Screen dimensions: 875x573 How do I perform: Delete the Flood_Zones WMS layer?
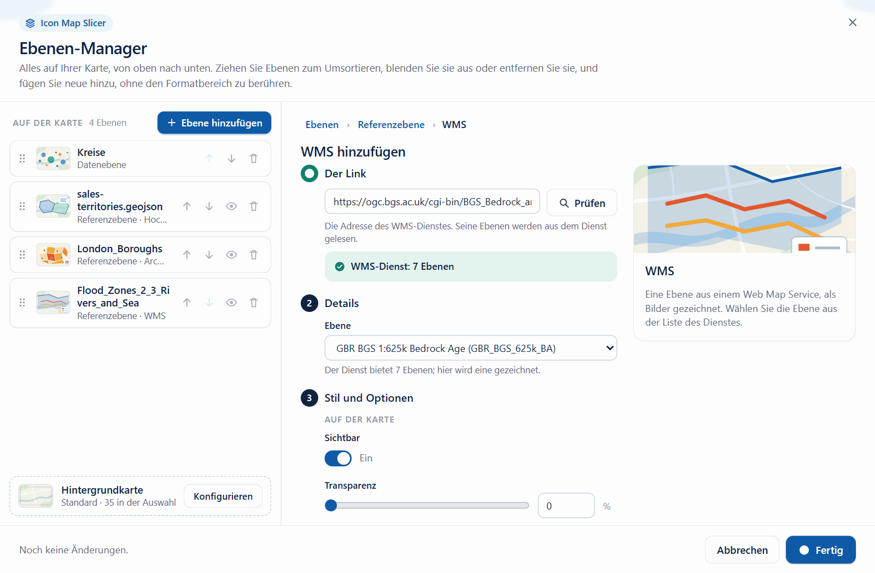[254, 303]
